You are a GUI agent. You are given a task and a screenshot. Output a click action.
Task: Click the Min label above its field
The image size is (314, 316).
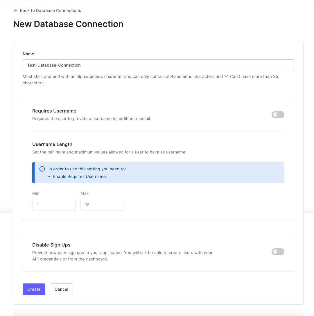36,193
